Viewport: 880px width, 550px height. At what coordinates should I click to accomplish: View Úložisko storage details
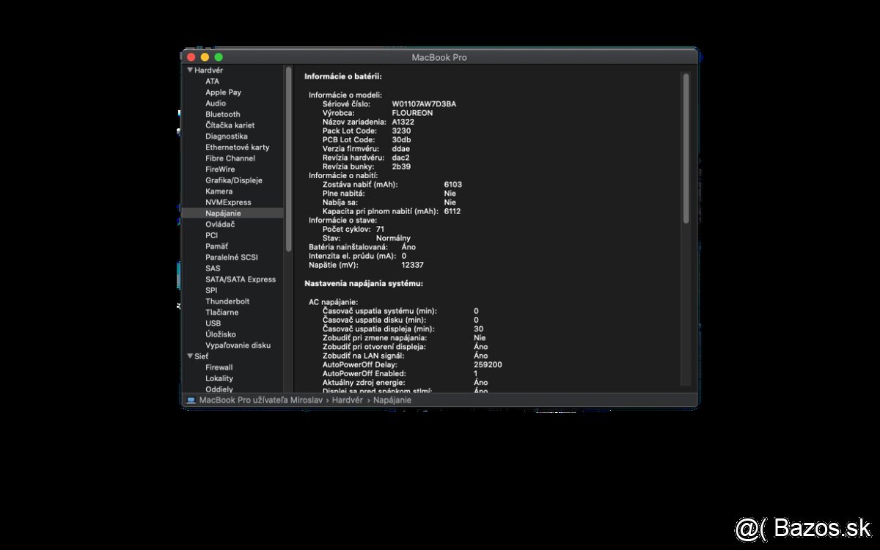coord(219,334)
